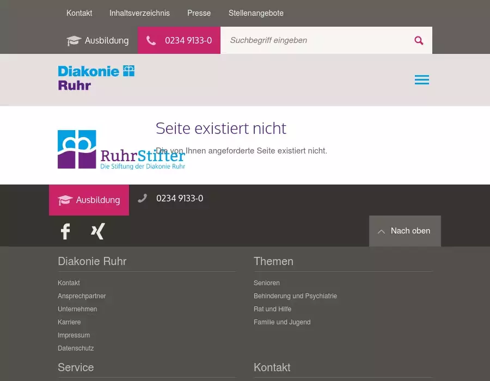Click the graduation cap icon beside top Ausbildung

[73, 41]
